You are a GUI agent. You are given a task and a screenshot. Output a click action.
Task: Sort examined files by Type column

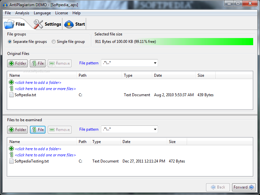(105, 142)
